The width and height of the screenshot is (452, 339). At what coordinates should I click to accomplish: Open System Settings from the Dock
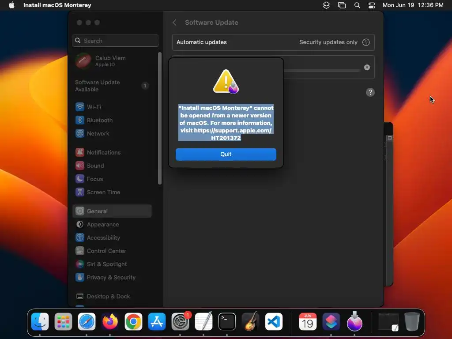pyautogui.click(x=180, y=321)
